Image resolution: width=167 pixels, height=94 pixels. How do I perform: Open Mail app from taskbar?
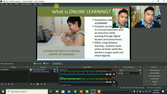(x=69, y=92)
